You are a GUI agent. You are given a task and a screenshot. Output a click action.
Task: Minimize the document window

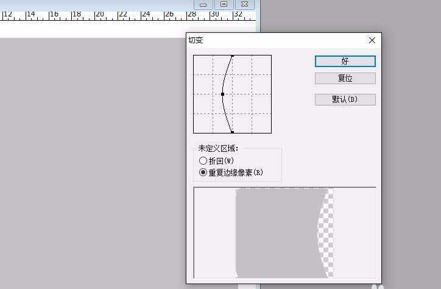[203, 4]
